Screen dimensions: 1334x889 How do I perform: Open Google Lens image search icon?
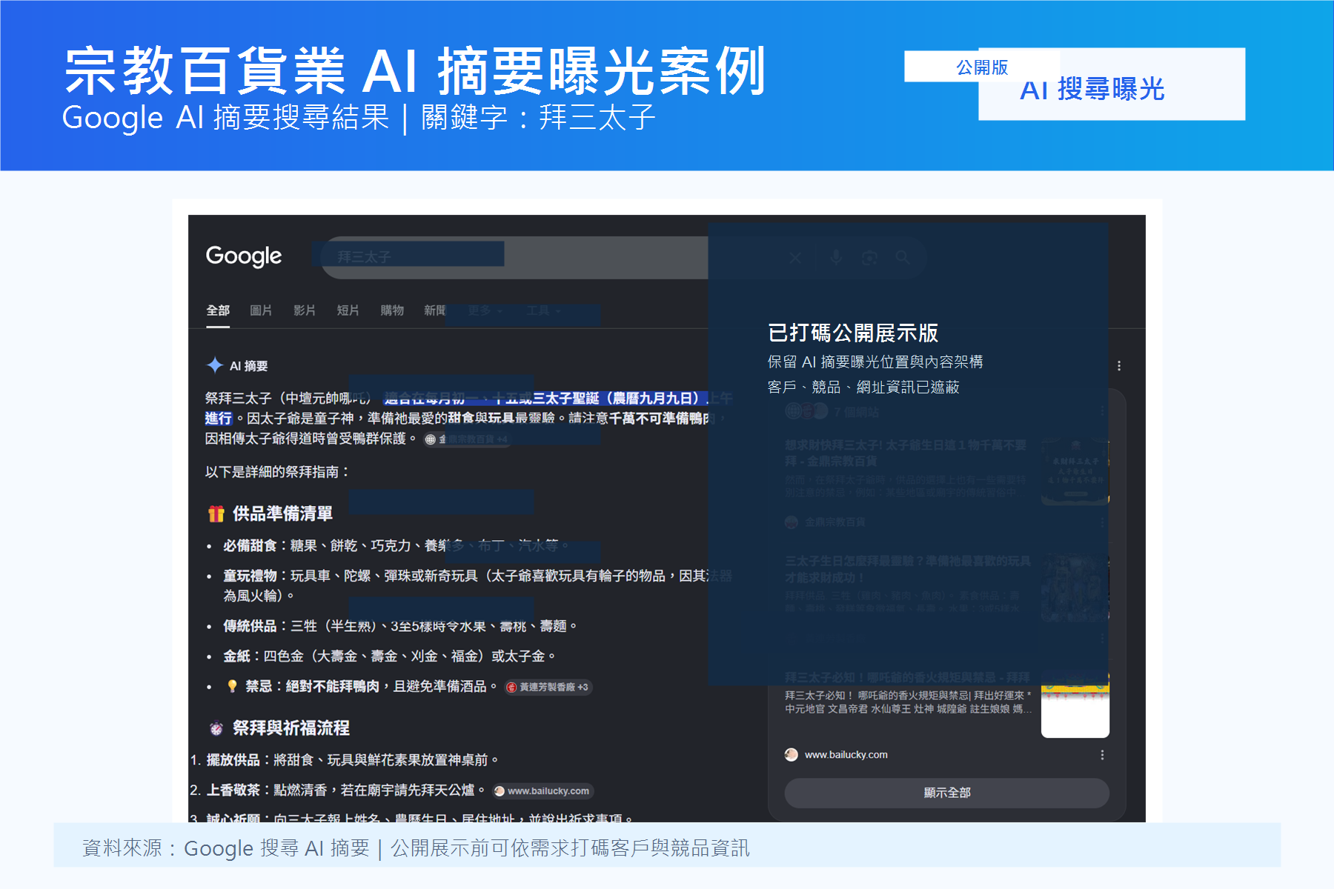869,258
